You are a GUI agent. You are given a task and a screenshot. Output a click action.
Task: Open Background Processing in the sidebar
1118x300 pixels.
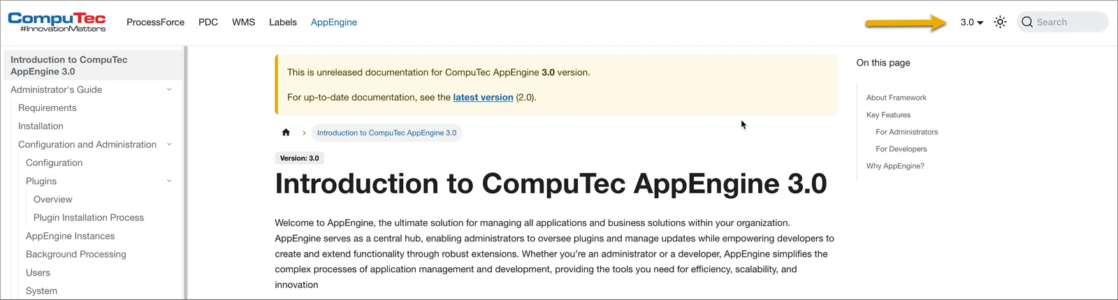pos(76,254)
